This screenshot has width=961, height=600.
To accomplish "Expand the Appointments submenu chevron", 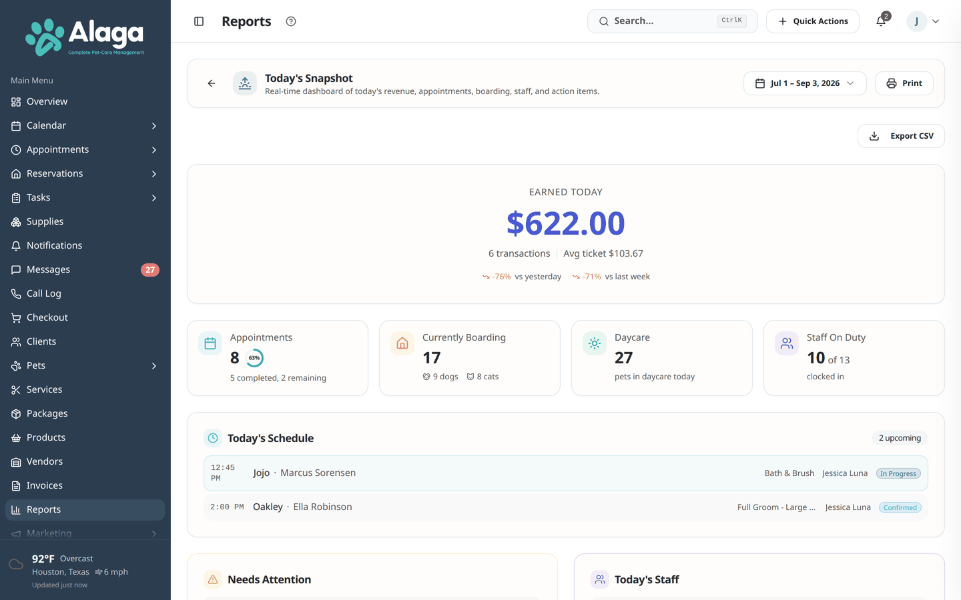I will click(154, 150).
